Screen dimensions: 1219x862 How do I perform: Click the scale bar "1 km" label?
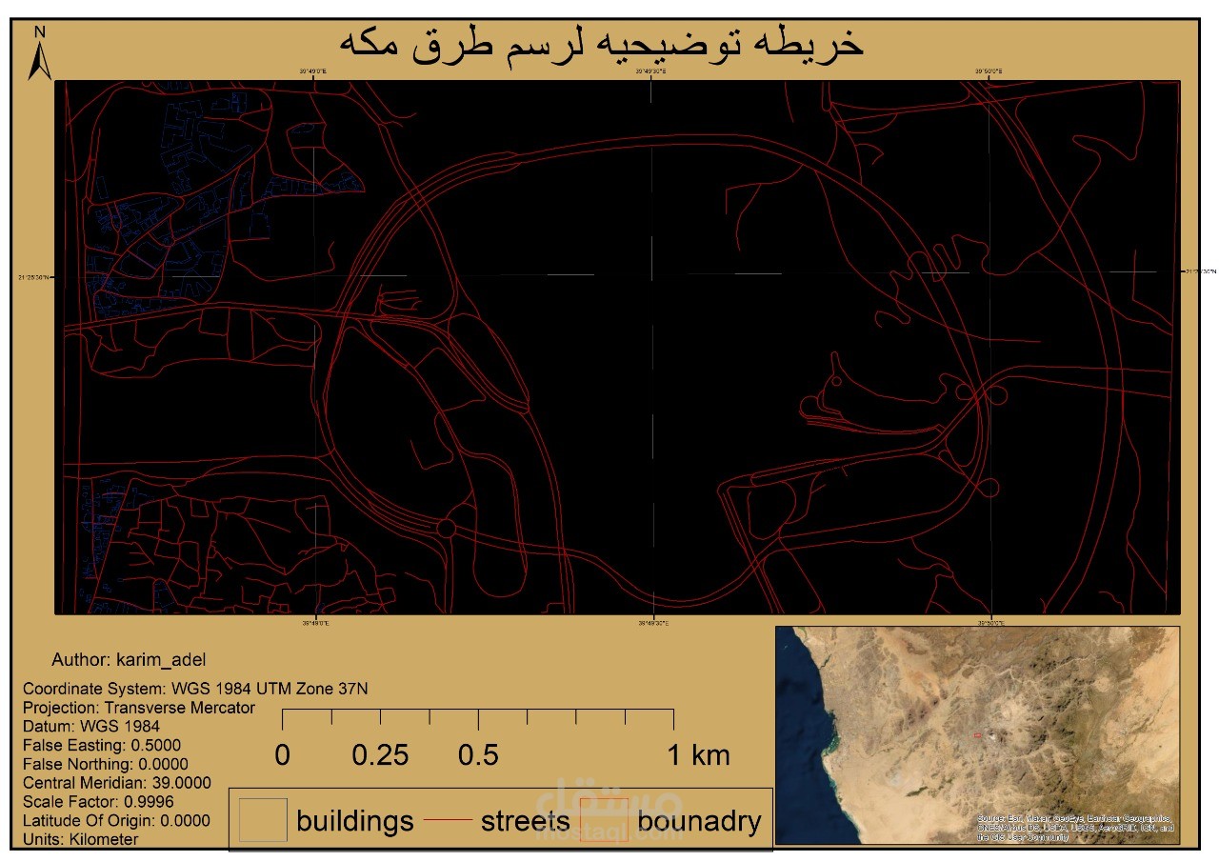point(698,755)
